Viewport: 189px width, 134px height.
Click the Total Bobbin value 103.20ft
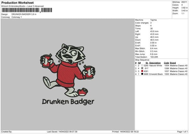click(154, 57)
